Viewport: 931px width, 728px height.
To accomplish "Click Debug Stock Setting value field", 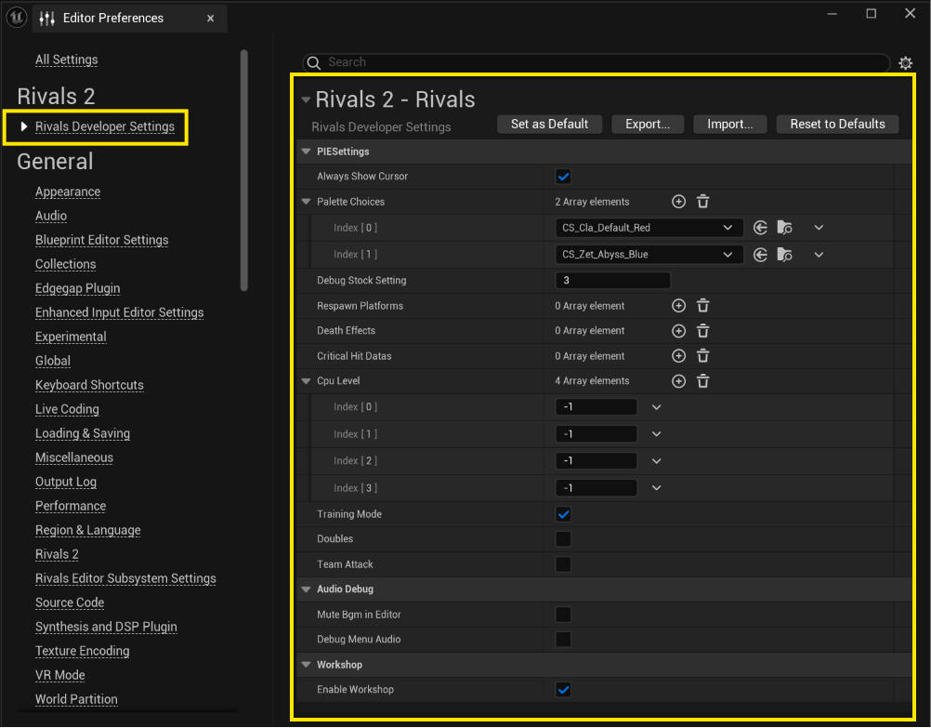I will tap(612, 281).
